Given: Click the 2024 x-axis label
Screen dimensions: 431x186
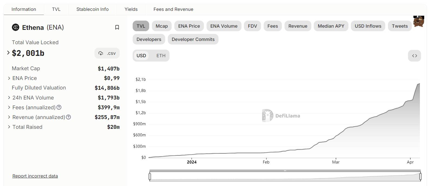Looking at the screenshot, I should pos(192,162).
